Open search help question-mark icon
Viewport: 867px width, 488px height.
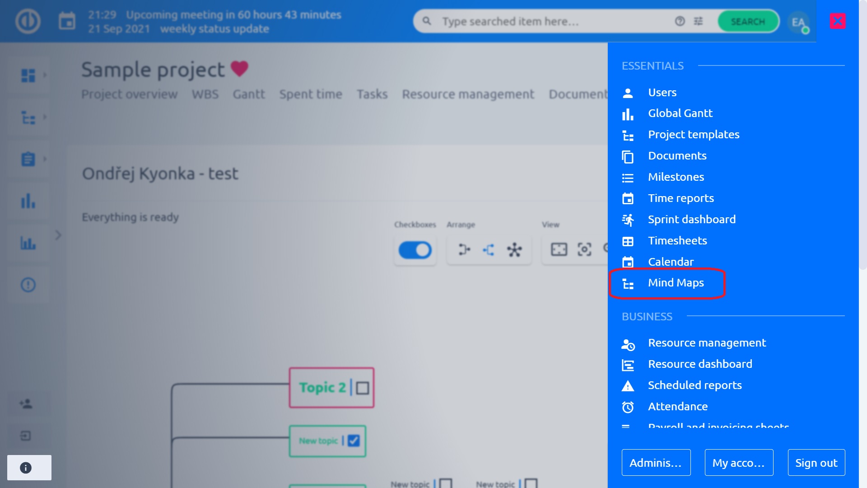(x=680, y=21)
